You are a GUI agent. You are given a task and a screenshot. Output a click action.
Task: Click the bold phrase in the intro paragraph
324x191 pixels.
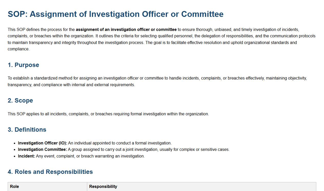point(126,30)
